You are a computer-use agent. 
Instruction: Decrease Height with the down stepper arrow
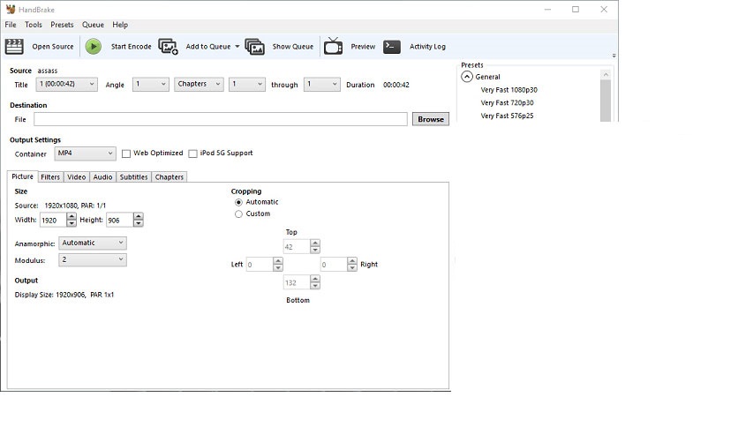(139, 223)
